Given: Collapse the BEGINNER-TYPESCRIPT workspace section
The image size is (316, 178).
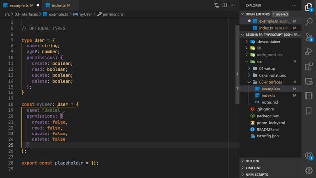Looking at the screenshot, I should 271,35.
